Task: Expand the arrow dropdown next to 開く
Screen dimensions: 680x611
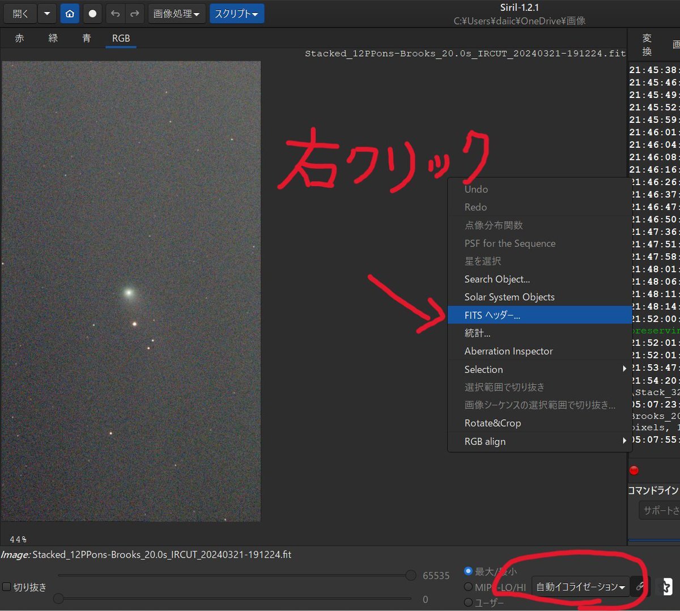Action: [47, 14]
